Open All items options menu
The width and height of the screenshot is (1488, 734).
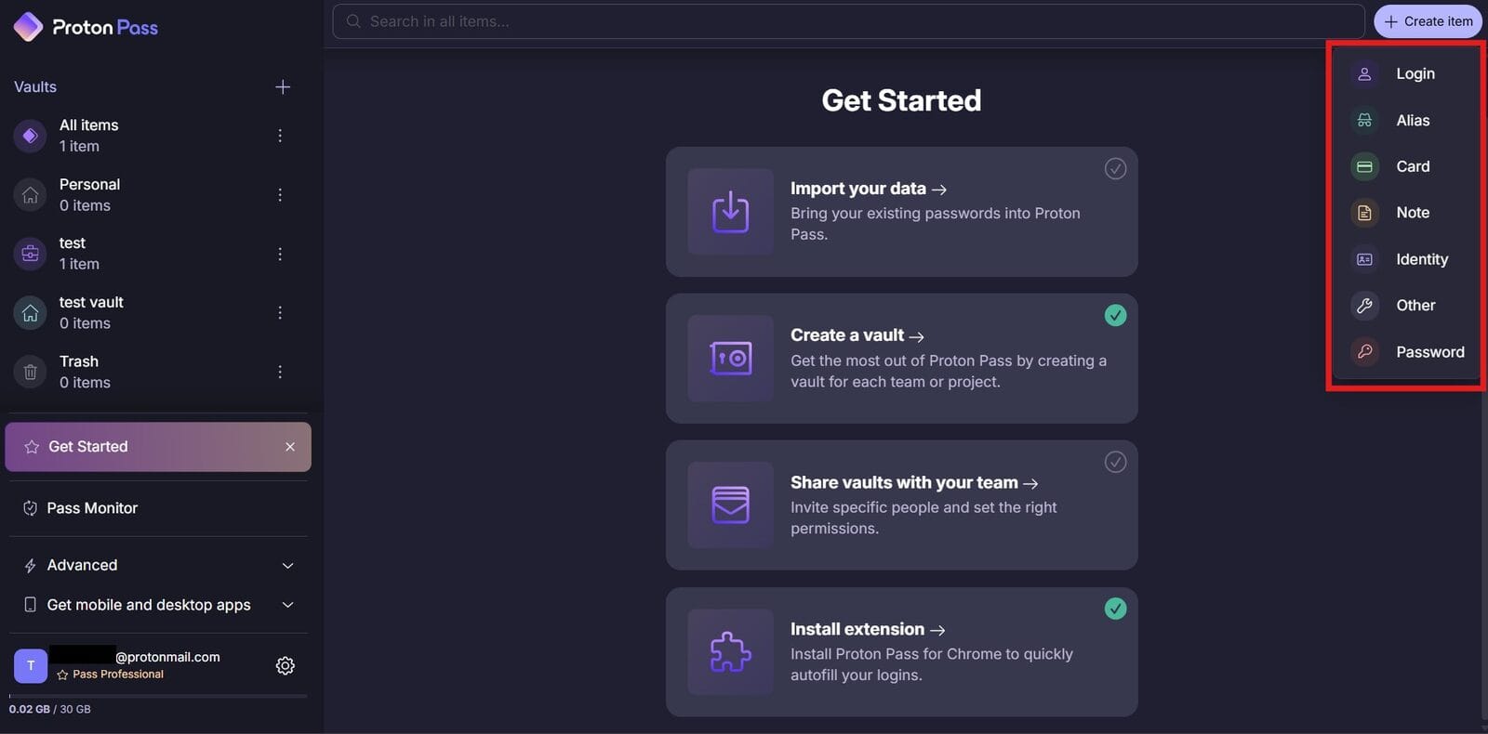coord(280,136)
